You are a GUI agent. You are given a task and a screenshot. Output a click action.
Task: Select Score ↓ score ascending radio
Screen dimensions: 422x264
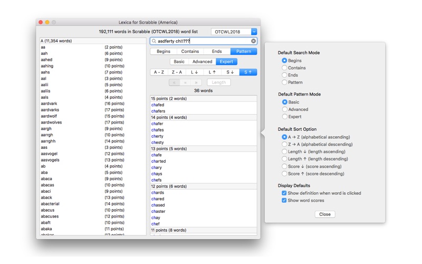tap(284, 166)
